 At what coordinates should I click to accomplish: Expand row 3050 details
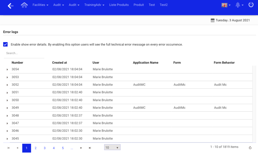[x=7, y=100]
